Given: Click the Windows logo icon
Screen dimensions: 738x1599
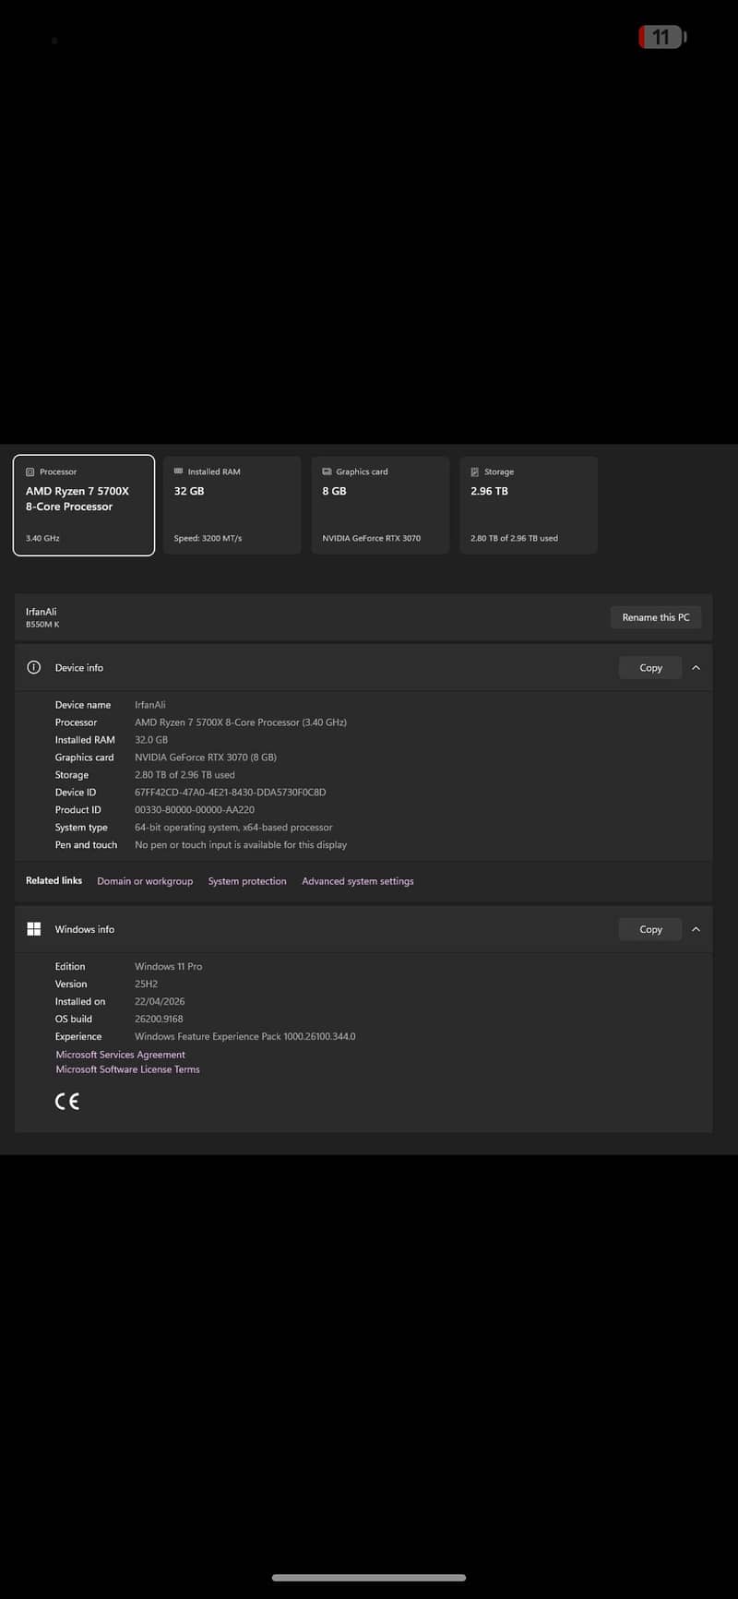Looking at the screenshot, I should point(34,929).
